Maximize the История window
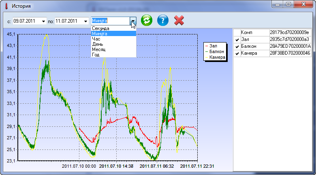Image resolution: width=316 pixels, height=175 pixels. tap(288, 4)
